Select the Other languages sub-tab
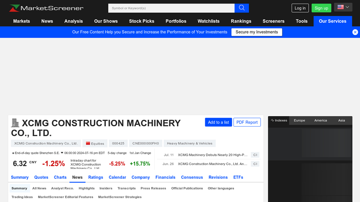Image resolution: width=360 pixels, height=202 pixels. click(221, 188)
